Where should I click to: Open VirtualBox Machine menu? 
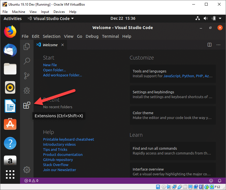coord(19,12)
